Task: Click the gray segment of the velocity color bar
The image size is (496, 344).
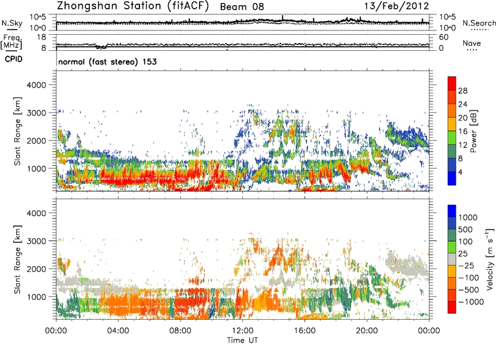Action: (452, 260)
